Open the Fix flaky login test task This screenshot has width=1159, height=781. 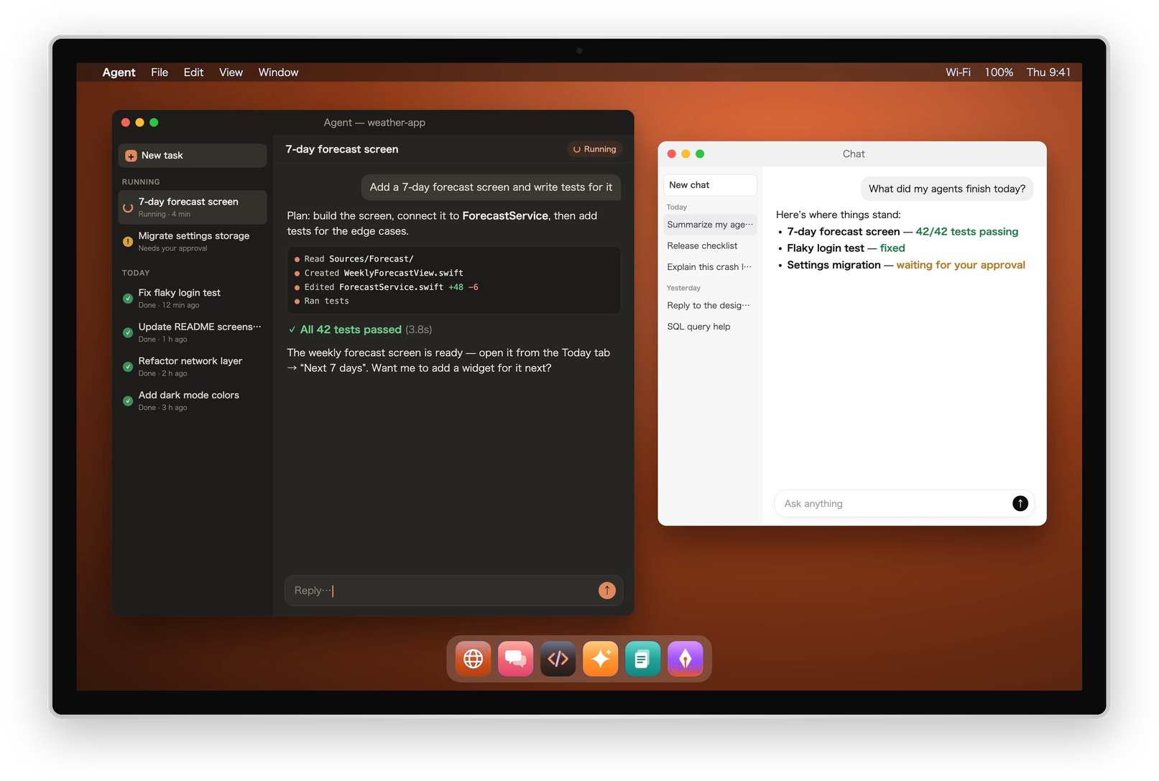tap(193, 298)
